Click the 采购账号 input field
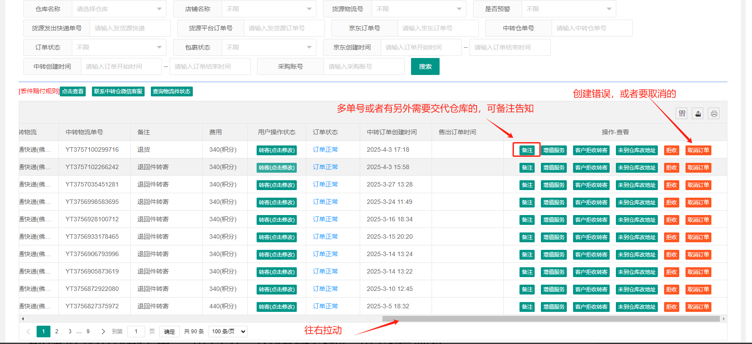The height and width of the screenshot is (344, 752). [364, 66]
